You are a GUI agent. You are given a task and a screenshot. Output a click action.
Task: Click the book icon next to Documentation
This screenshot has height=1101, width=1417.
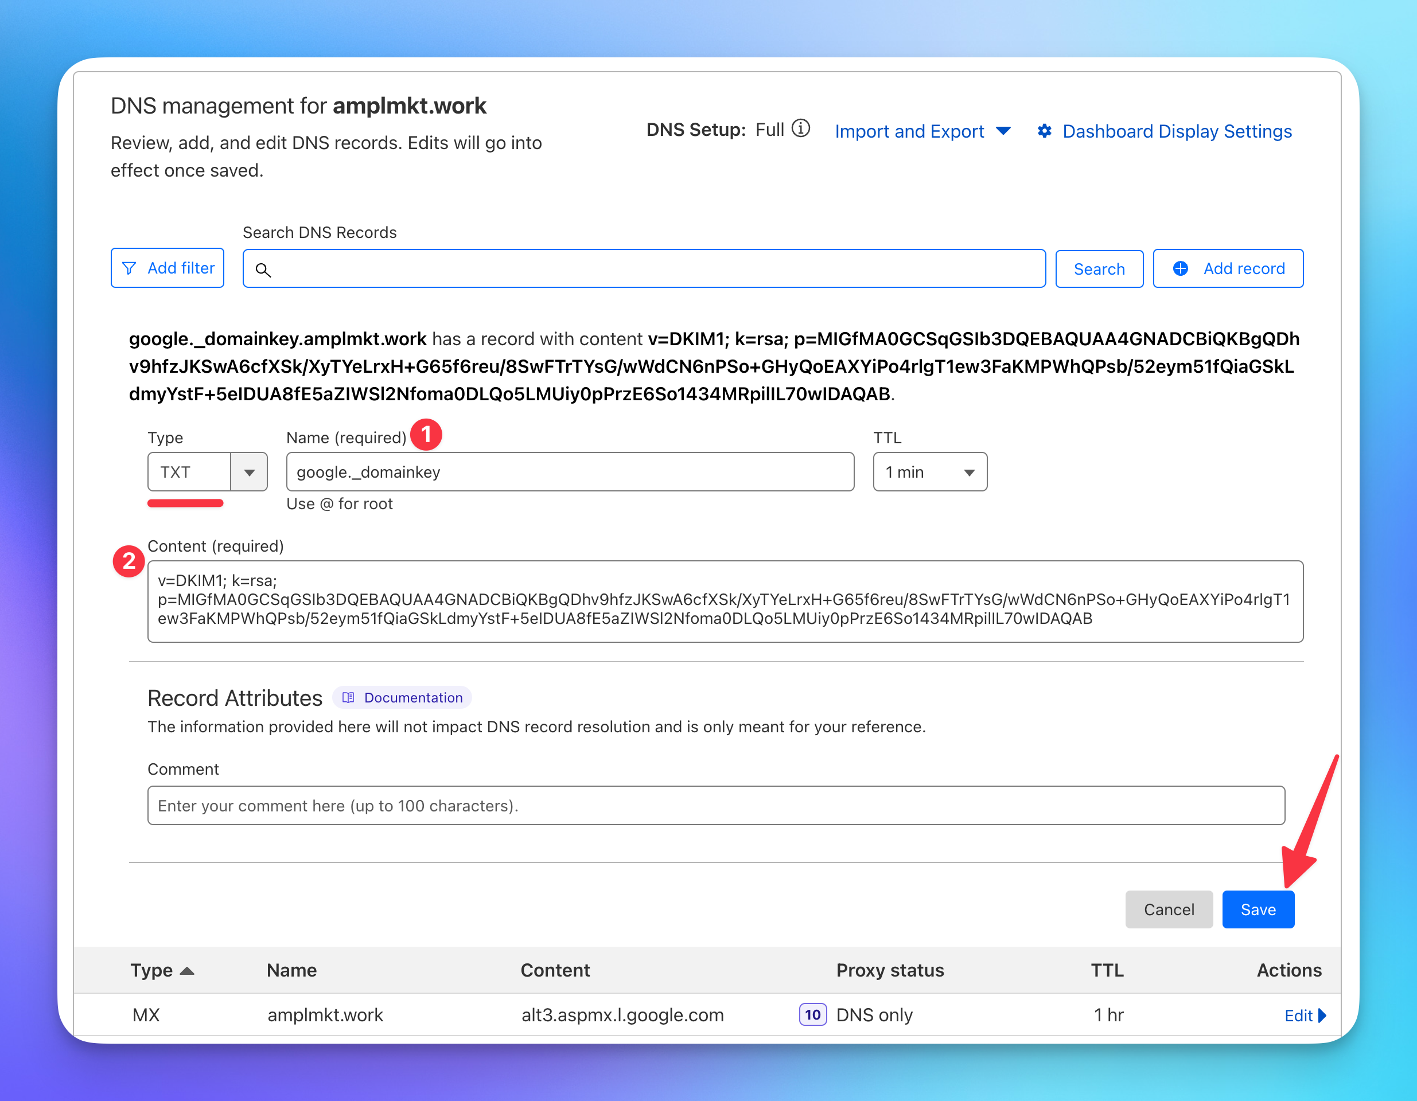(348, 698)
